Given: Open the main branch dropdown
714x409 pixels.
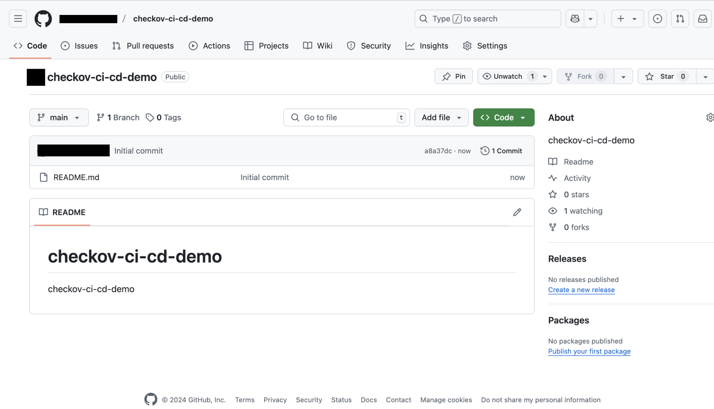Looking at the screenshot, I should tap(59, 117).
